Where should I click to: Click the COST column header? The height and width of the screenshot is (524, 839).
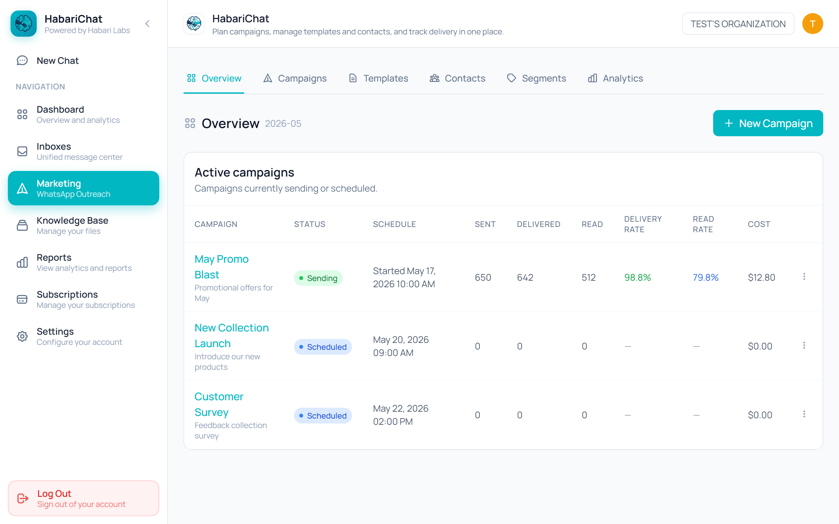click(759, 224)
